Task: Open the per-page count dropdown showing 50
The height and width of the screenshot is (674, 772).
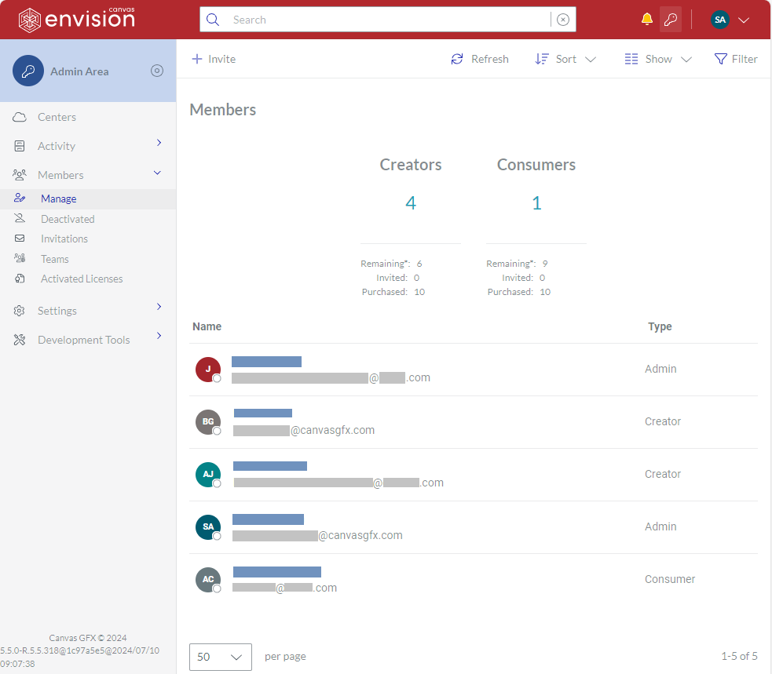Action: pyautogui.click(x=220, y=657)
